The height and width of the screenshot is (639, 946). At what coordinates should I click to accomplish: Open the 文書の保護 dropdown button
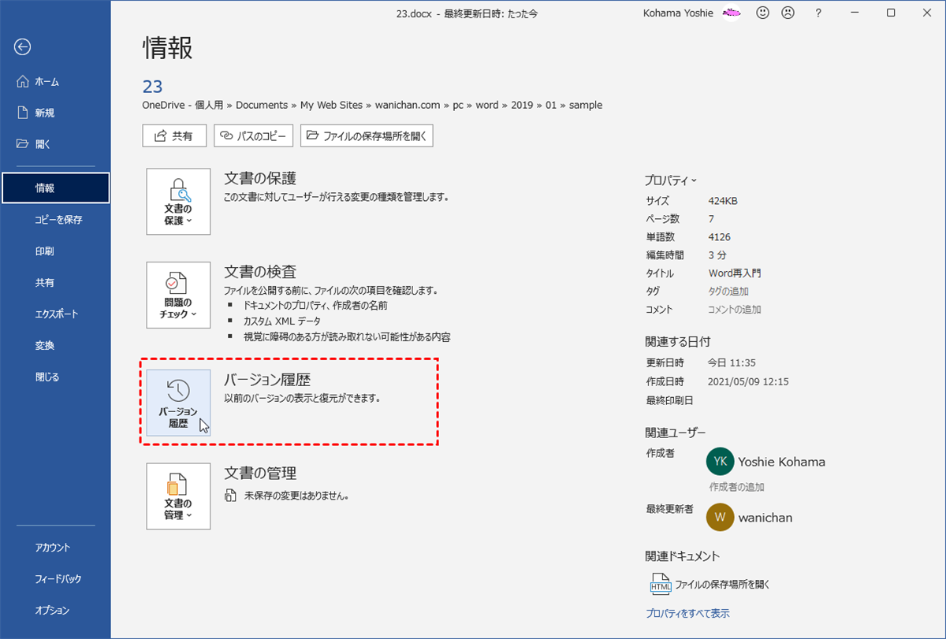(x=178, y=202)
